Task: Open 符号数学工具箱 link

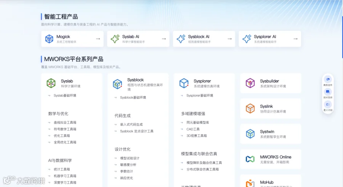Action: tap(65, 129)
